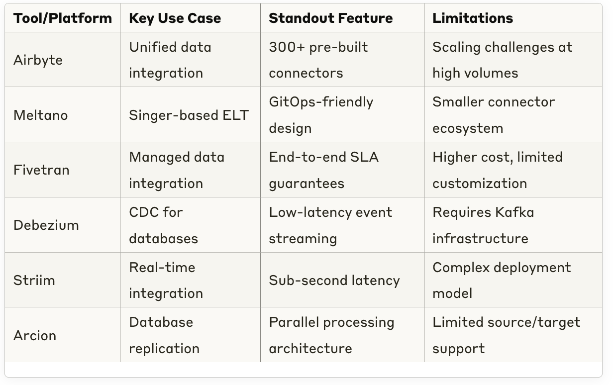Click the 'GitOps-friendly design' cell

(342, 115)
